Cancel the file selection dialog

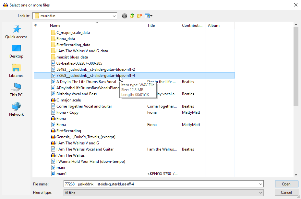coord(286,193)
